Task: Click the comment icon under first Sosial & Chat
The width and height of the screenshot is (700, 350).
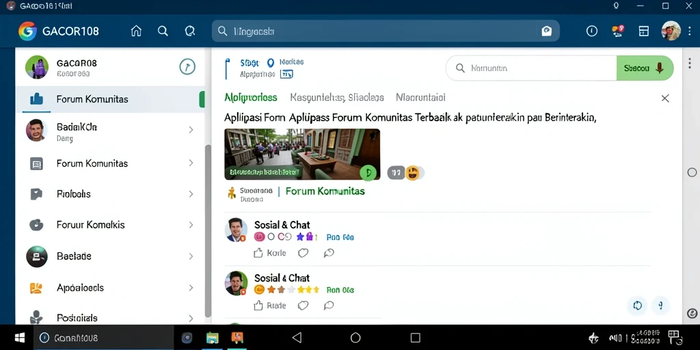Action: pyautogui.click(x=329, y=253)
